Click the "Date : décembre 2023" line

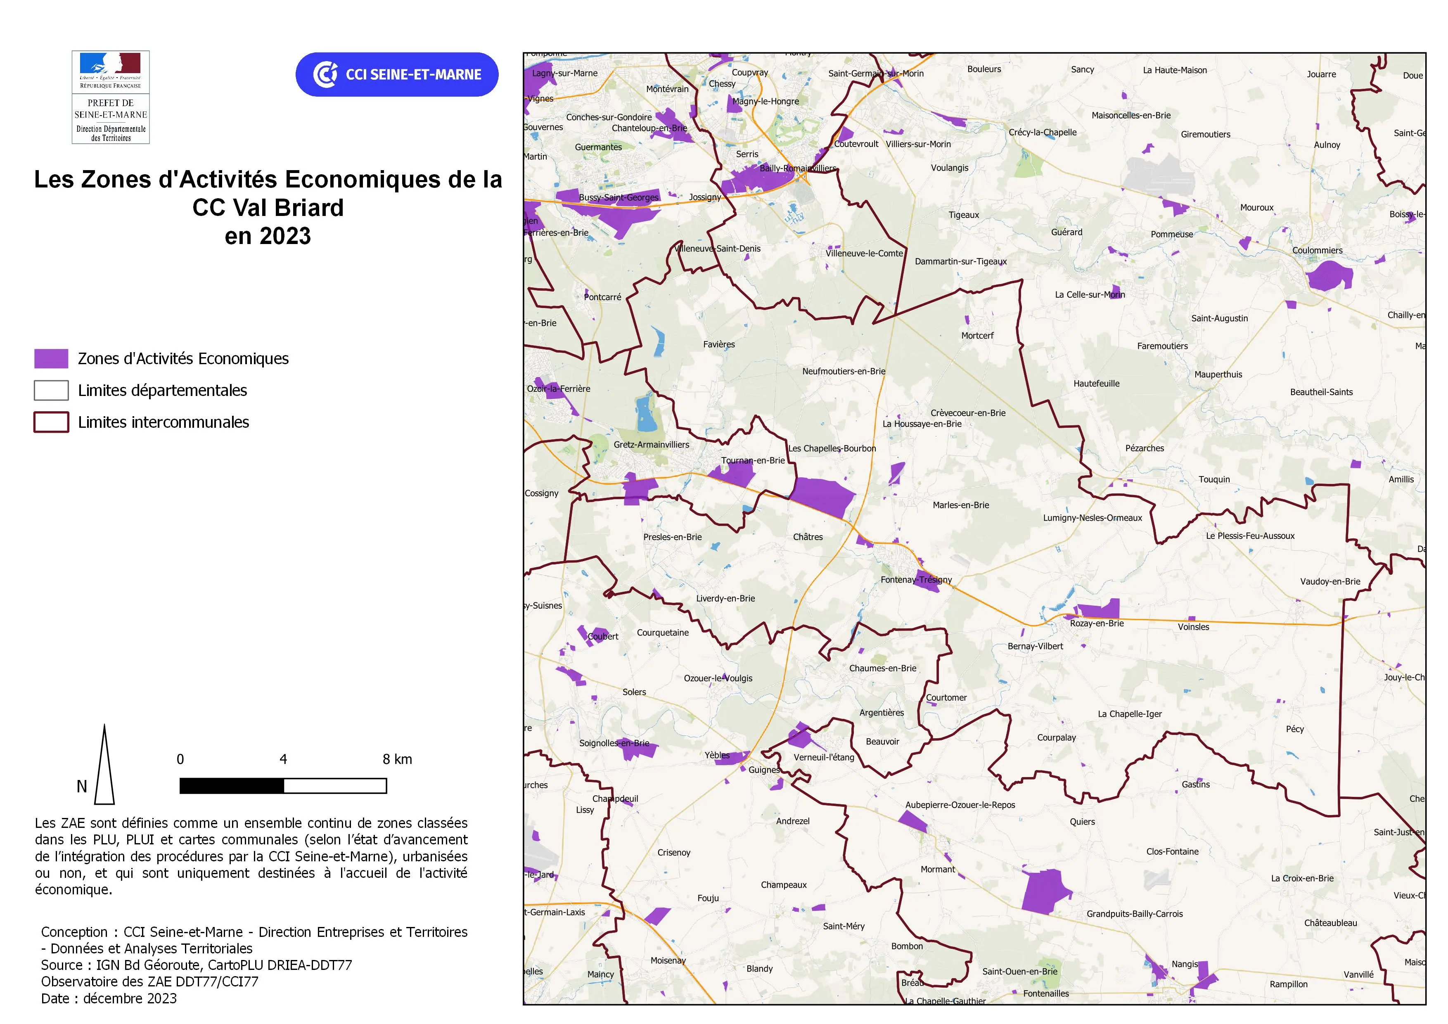[x=109, y=998]
